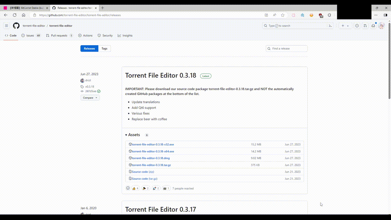
Task: Download torrent-file-editor-0.3.18-x32.exe
Action: click(x=153, y=144)
